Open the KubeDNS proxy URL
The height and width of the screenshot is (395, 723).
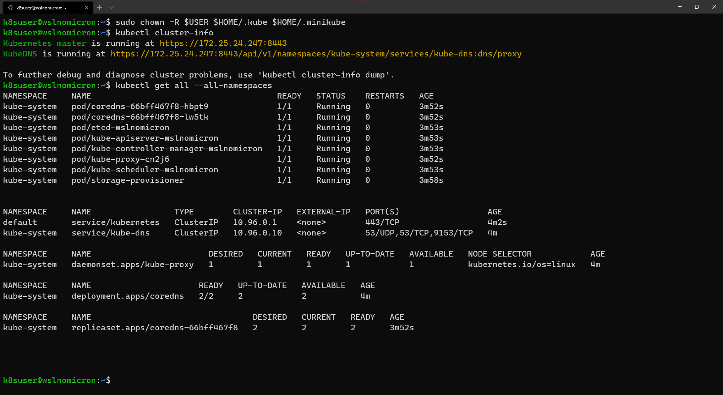pos(316,54)
